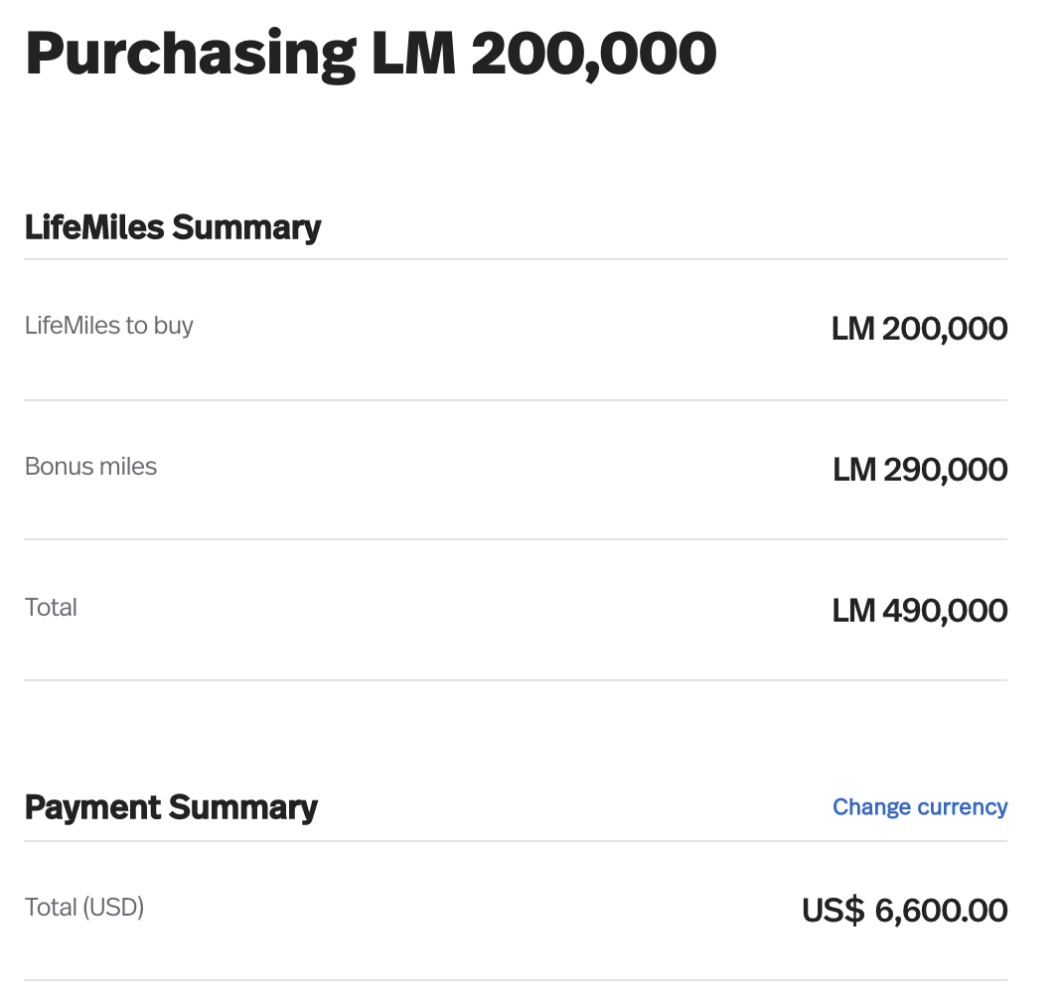
Task: Click the divider below the Total (USD) row
Action: click(516, 980)
